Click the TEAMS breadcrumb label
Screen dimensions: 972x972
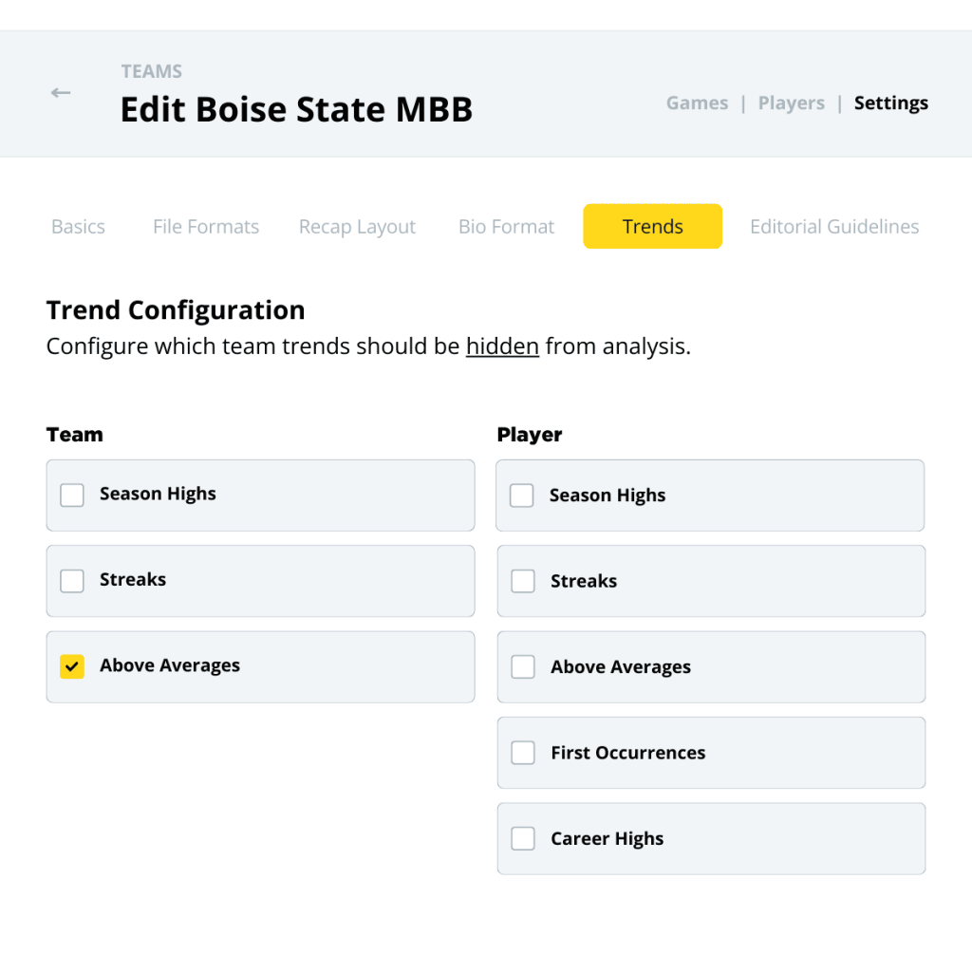(x=151, y=71)
